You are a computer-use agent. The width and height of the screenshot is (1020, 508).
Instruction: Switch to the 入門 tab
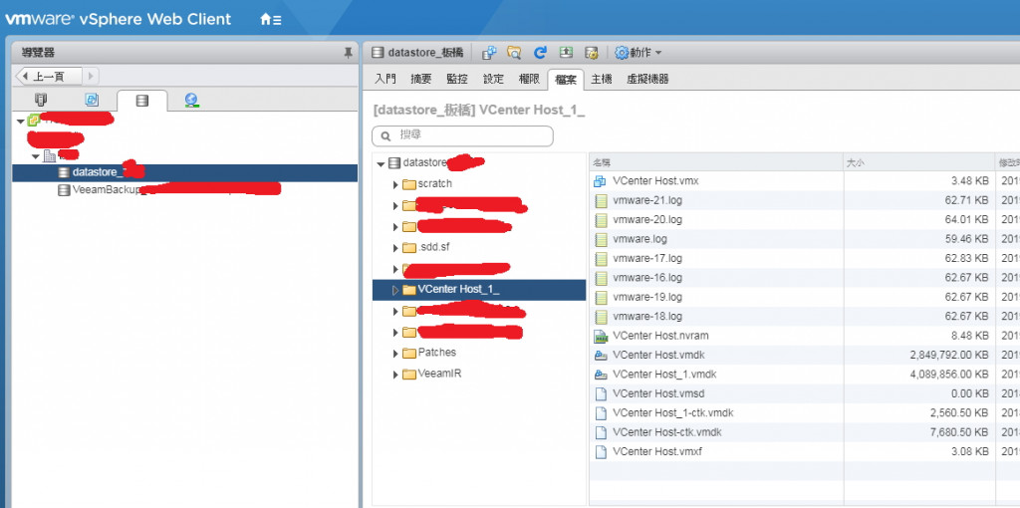coord(385,79)
